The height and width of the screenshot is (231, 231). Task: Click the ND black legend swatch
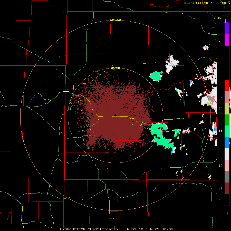coord(227,200)
